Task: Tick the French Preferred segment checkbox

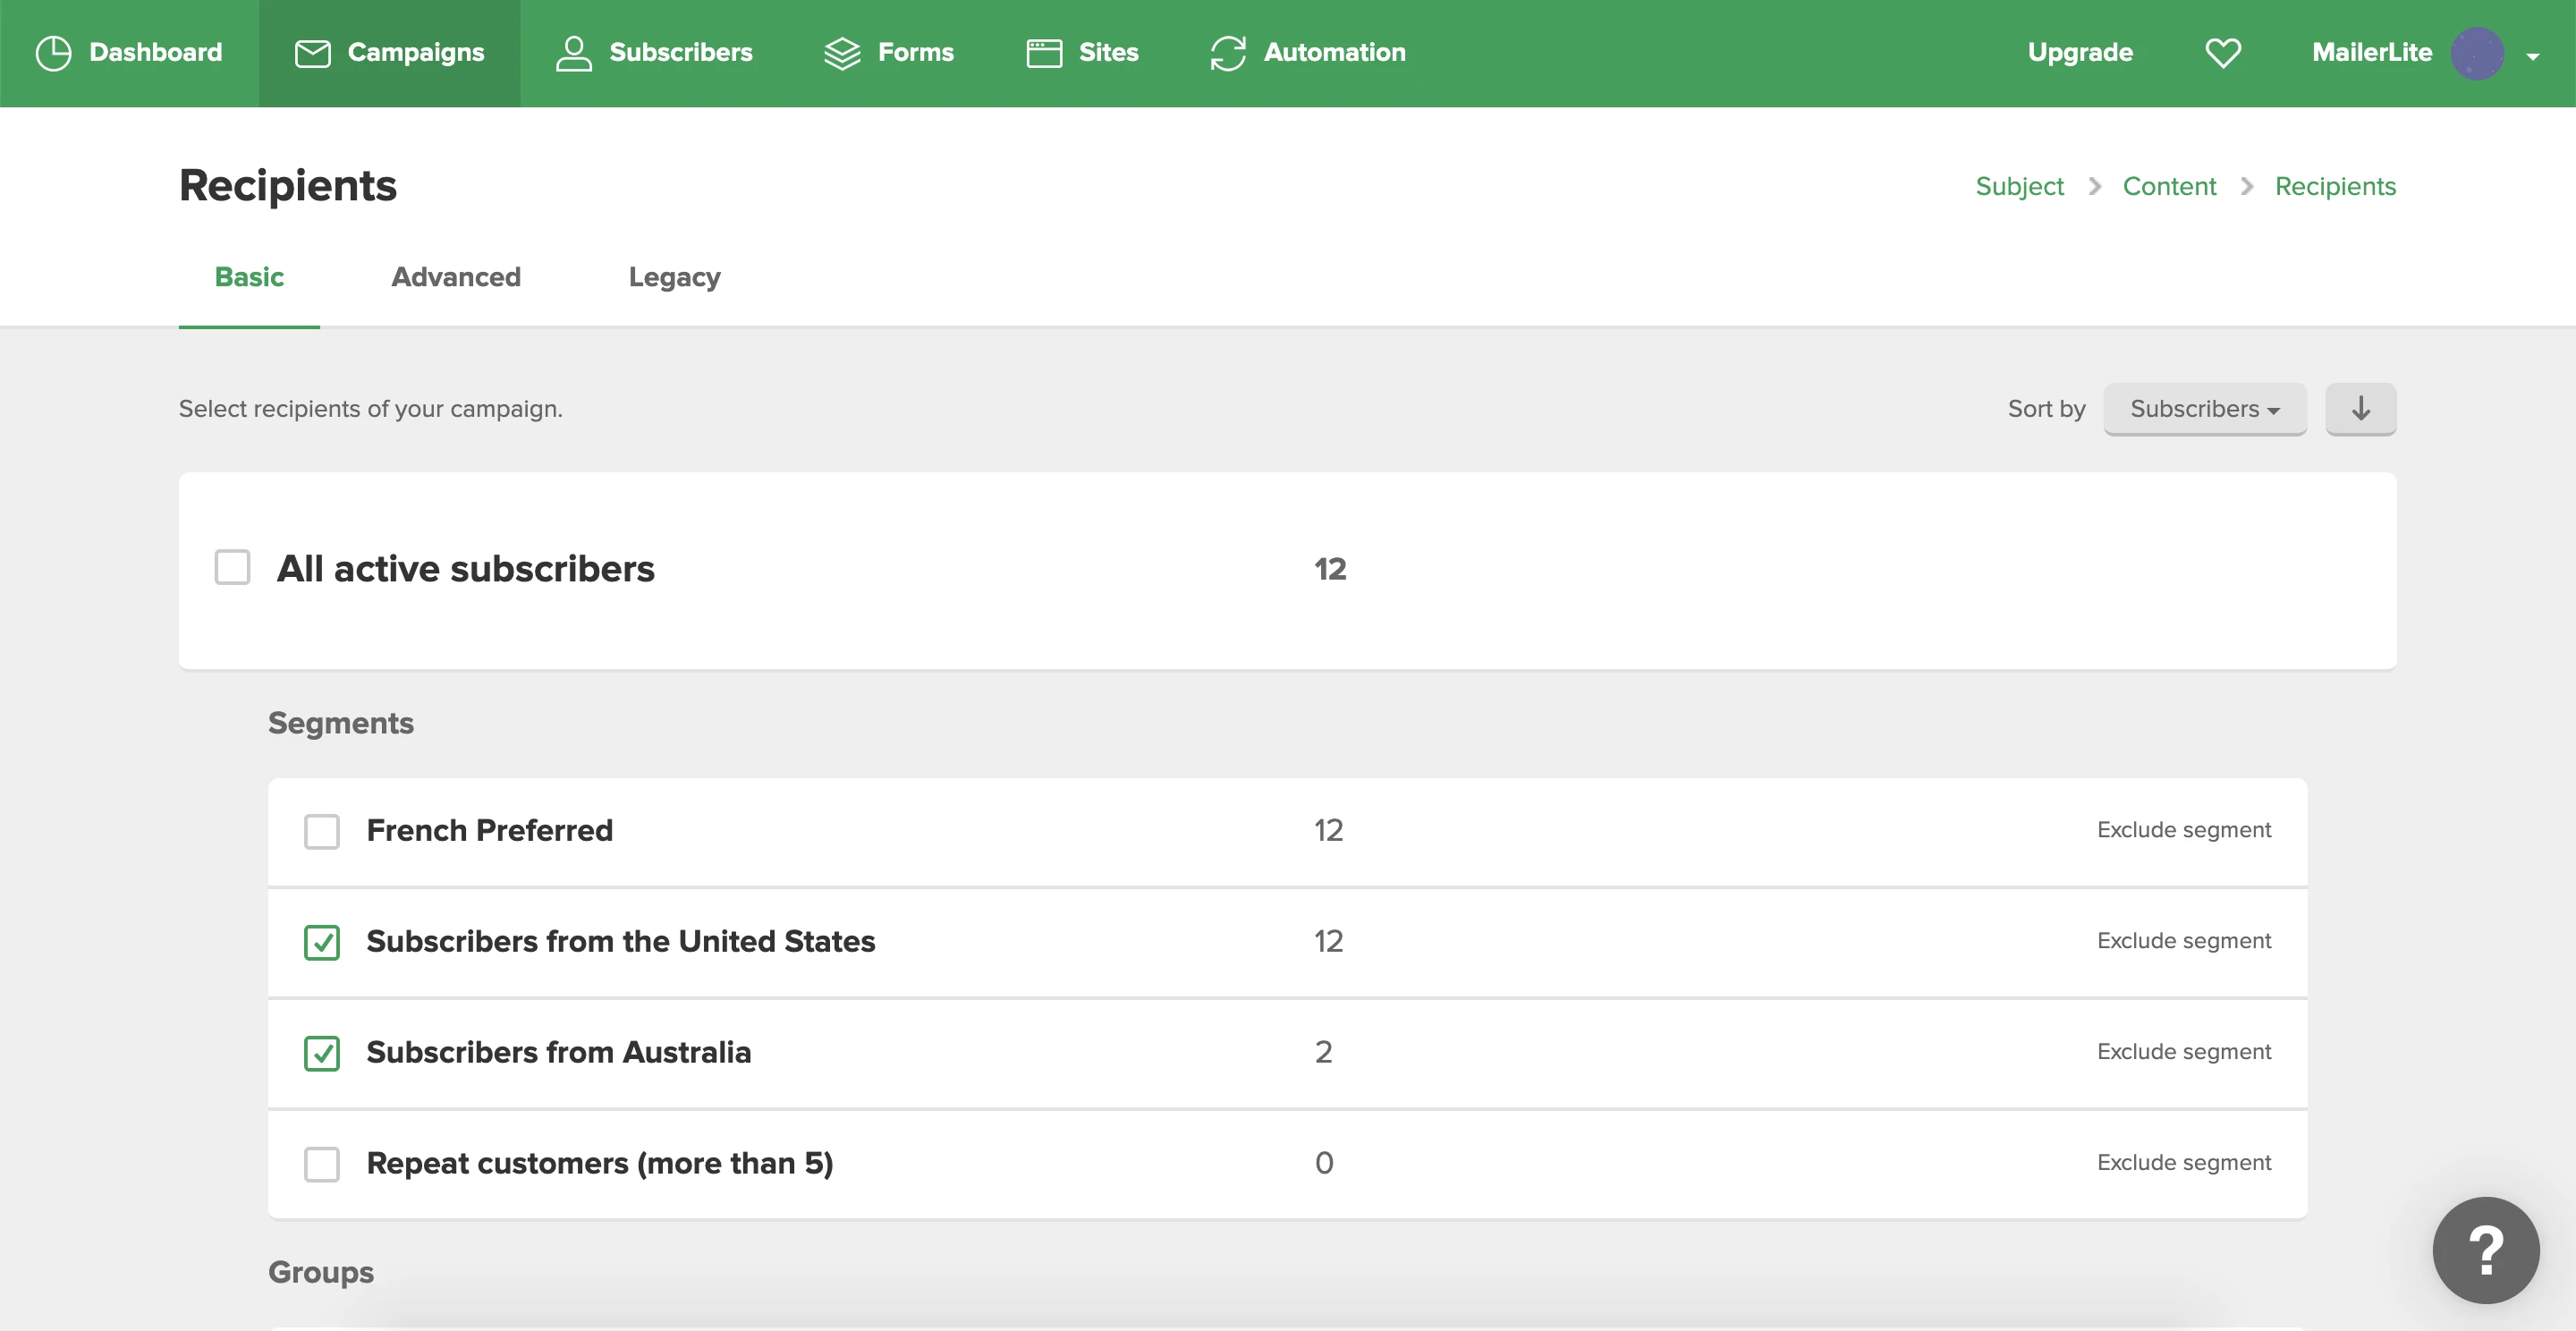Action: [x=321, y=831]
